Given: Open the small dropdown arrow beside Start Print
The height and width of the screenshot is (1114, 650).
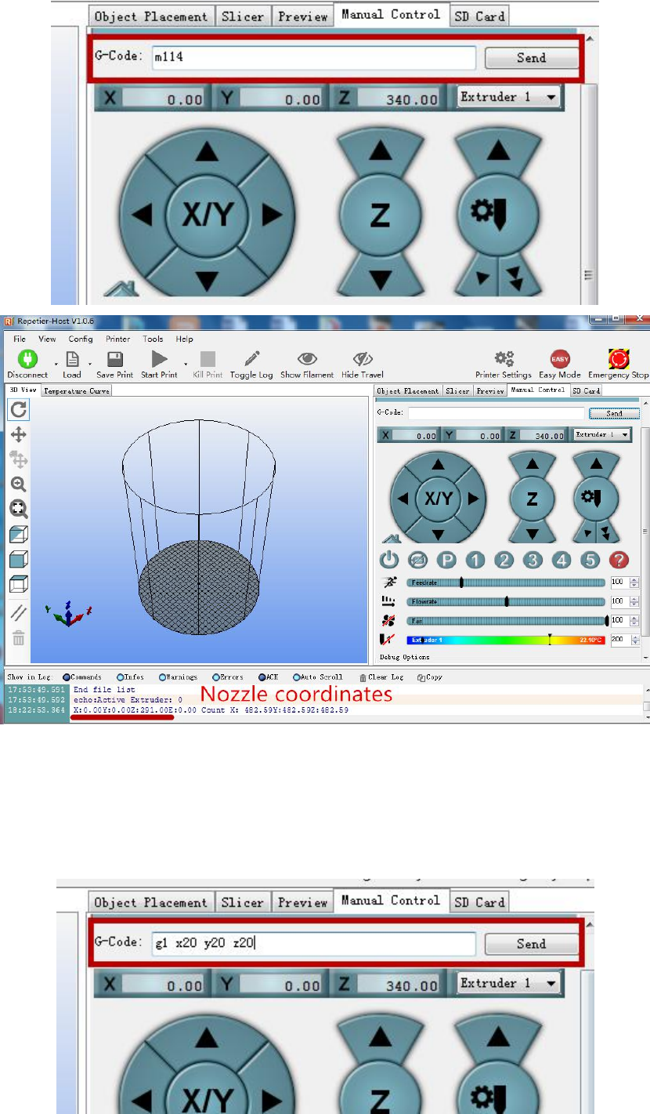Looking at the screenshot, I should pyautogui.click(x=185, y=364).
